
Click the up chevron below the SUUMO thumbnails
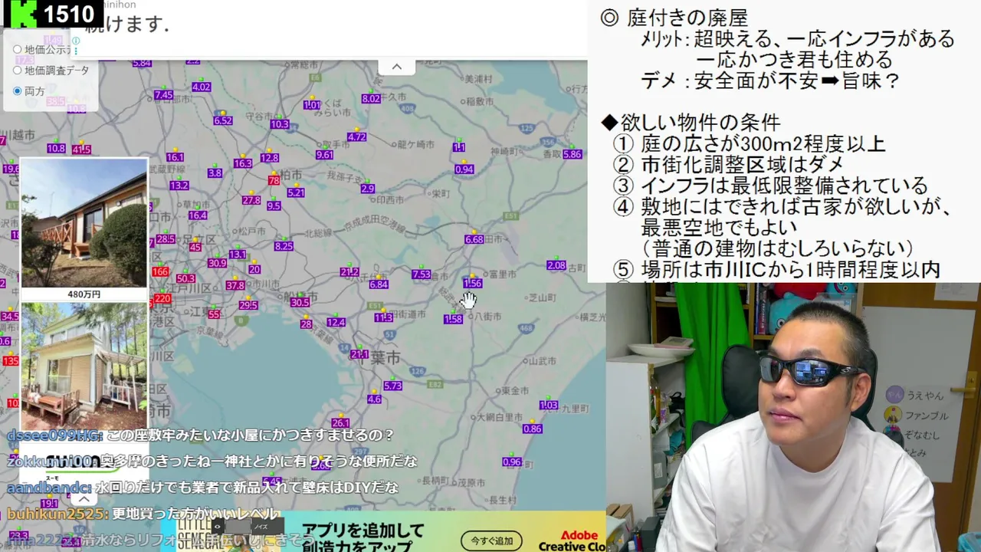[84, 499]
